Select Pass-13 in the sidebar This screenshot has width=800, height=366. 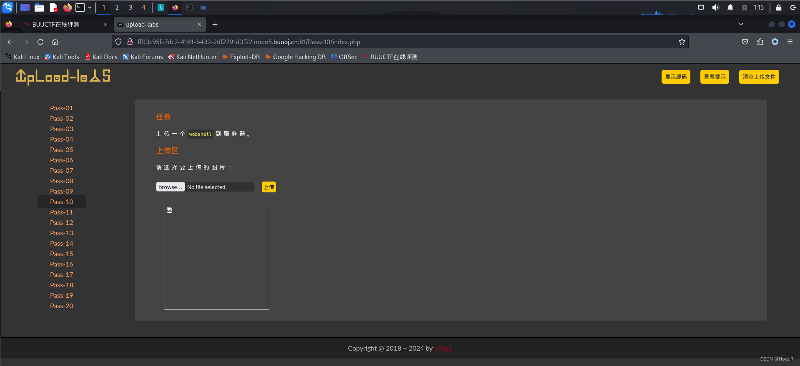[x=62, y=233]
